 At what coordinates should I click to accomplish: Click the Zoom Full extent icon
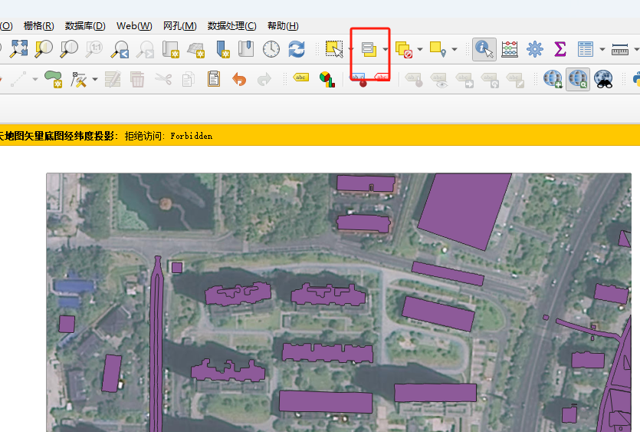(x=18, y=49)
